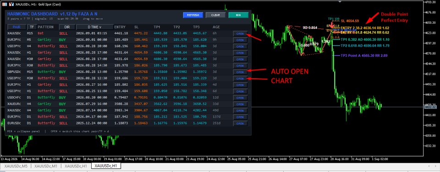Click entry value 0.79487

(121, 97)
